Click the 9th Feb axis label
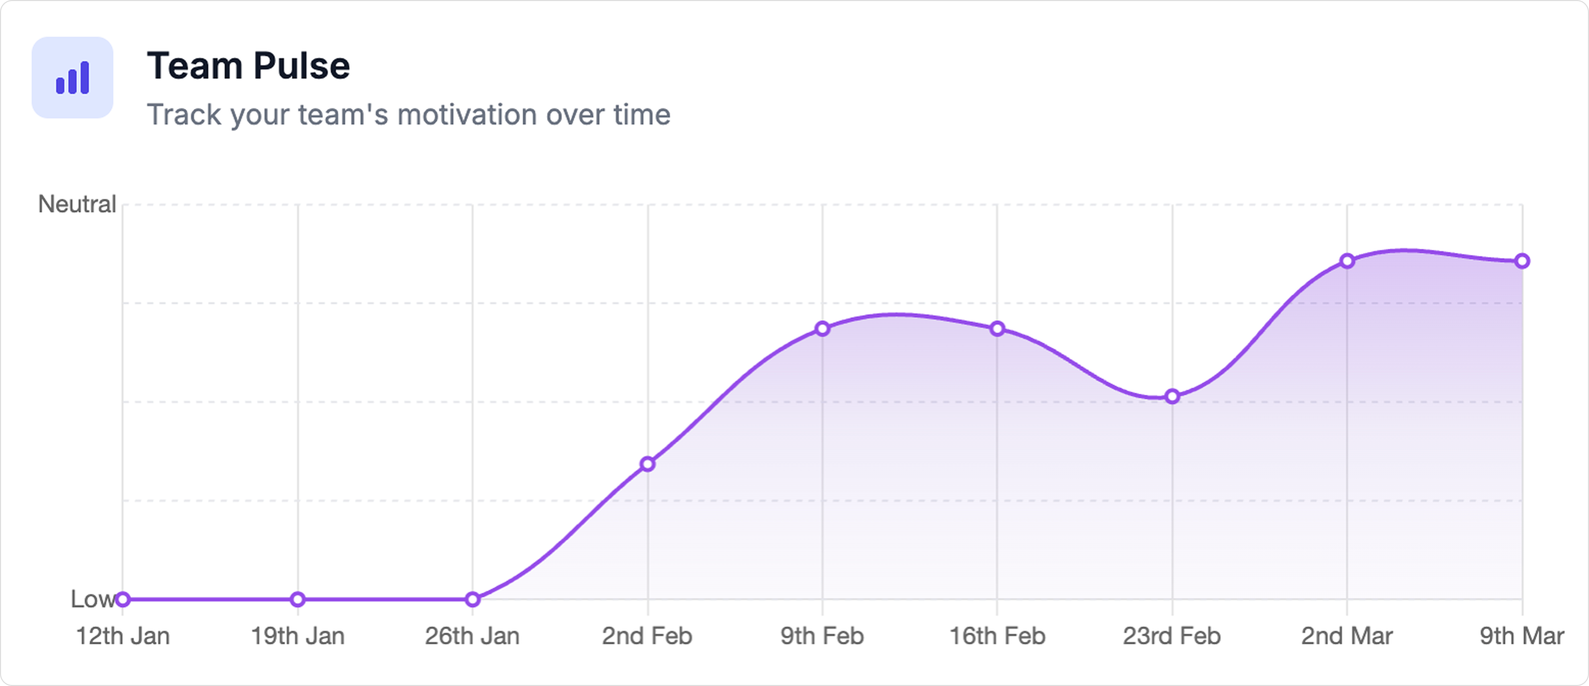The image size is (1589, 686). [x=822, y=636]
